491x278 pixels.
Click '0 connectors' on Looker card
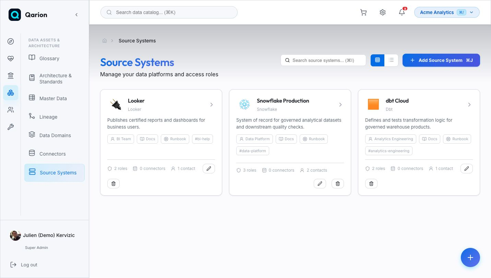point(149,169)
